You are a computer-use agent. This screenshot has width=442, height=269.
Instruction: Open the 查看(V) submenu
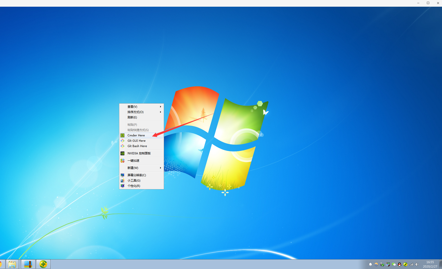coord(142,107)
